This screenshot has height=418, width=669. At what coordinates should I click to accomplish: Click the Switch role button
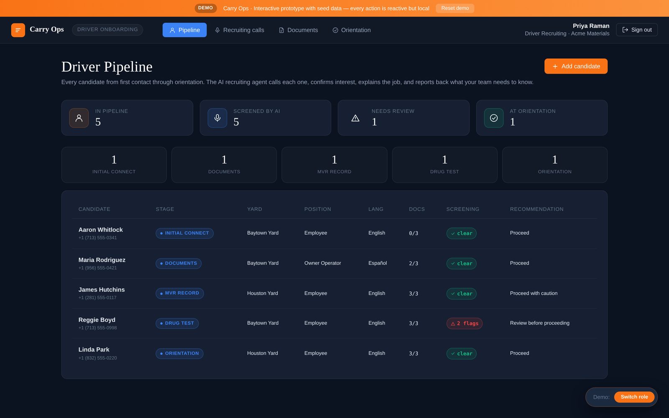634,397
